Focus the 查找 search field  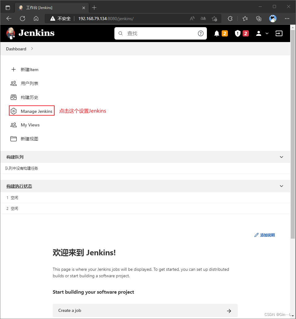click(160, 33)
